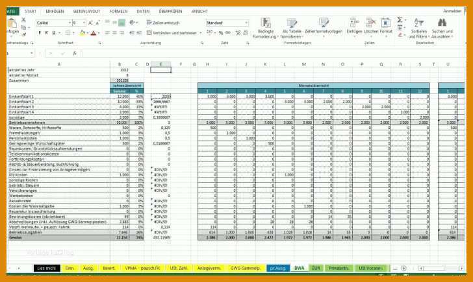The width and height of the screenshot is (473, 282).
Task: Click Anmelden sign-in link
Action: 452,11
